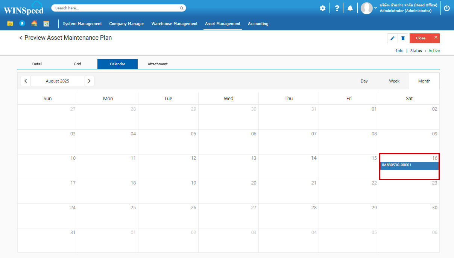Open settings with the gear icon
Image resolution: width=454 pixels, height=258 pixels.
tap(323, 8)
